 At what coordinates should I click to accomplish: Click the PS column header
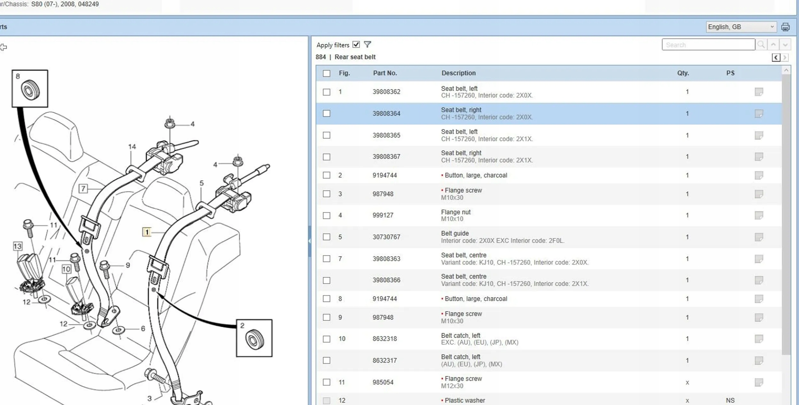[x=730, y=73]
